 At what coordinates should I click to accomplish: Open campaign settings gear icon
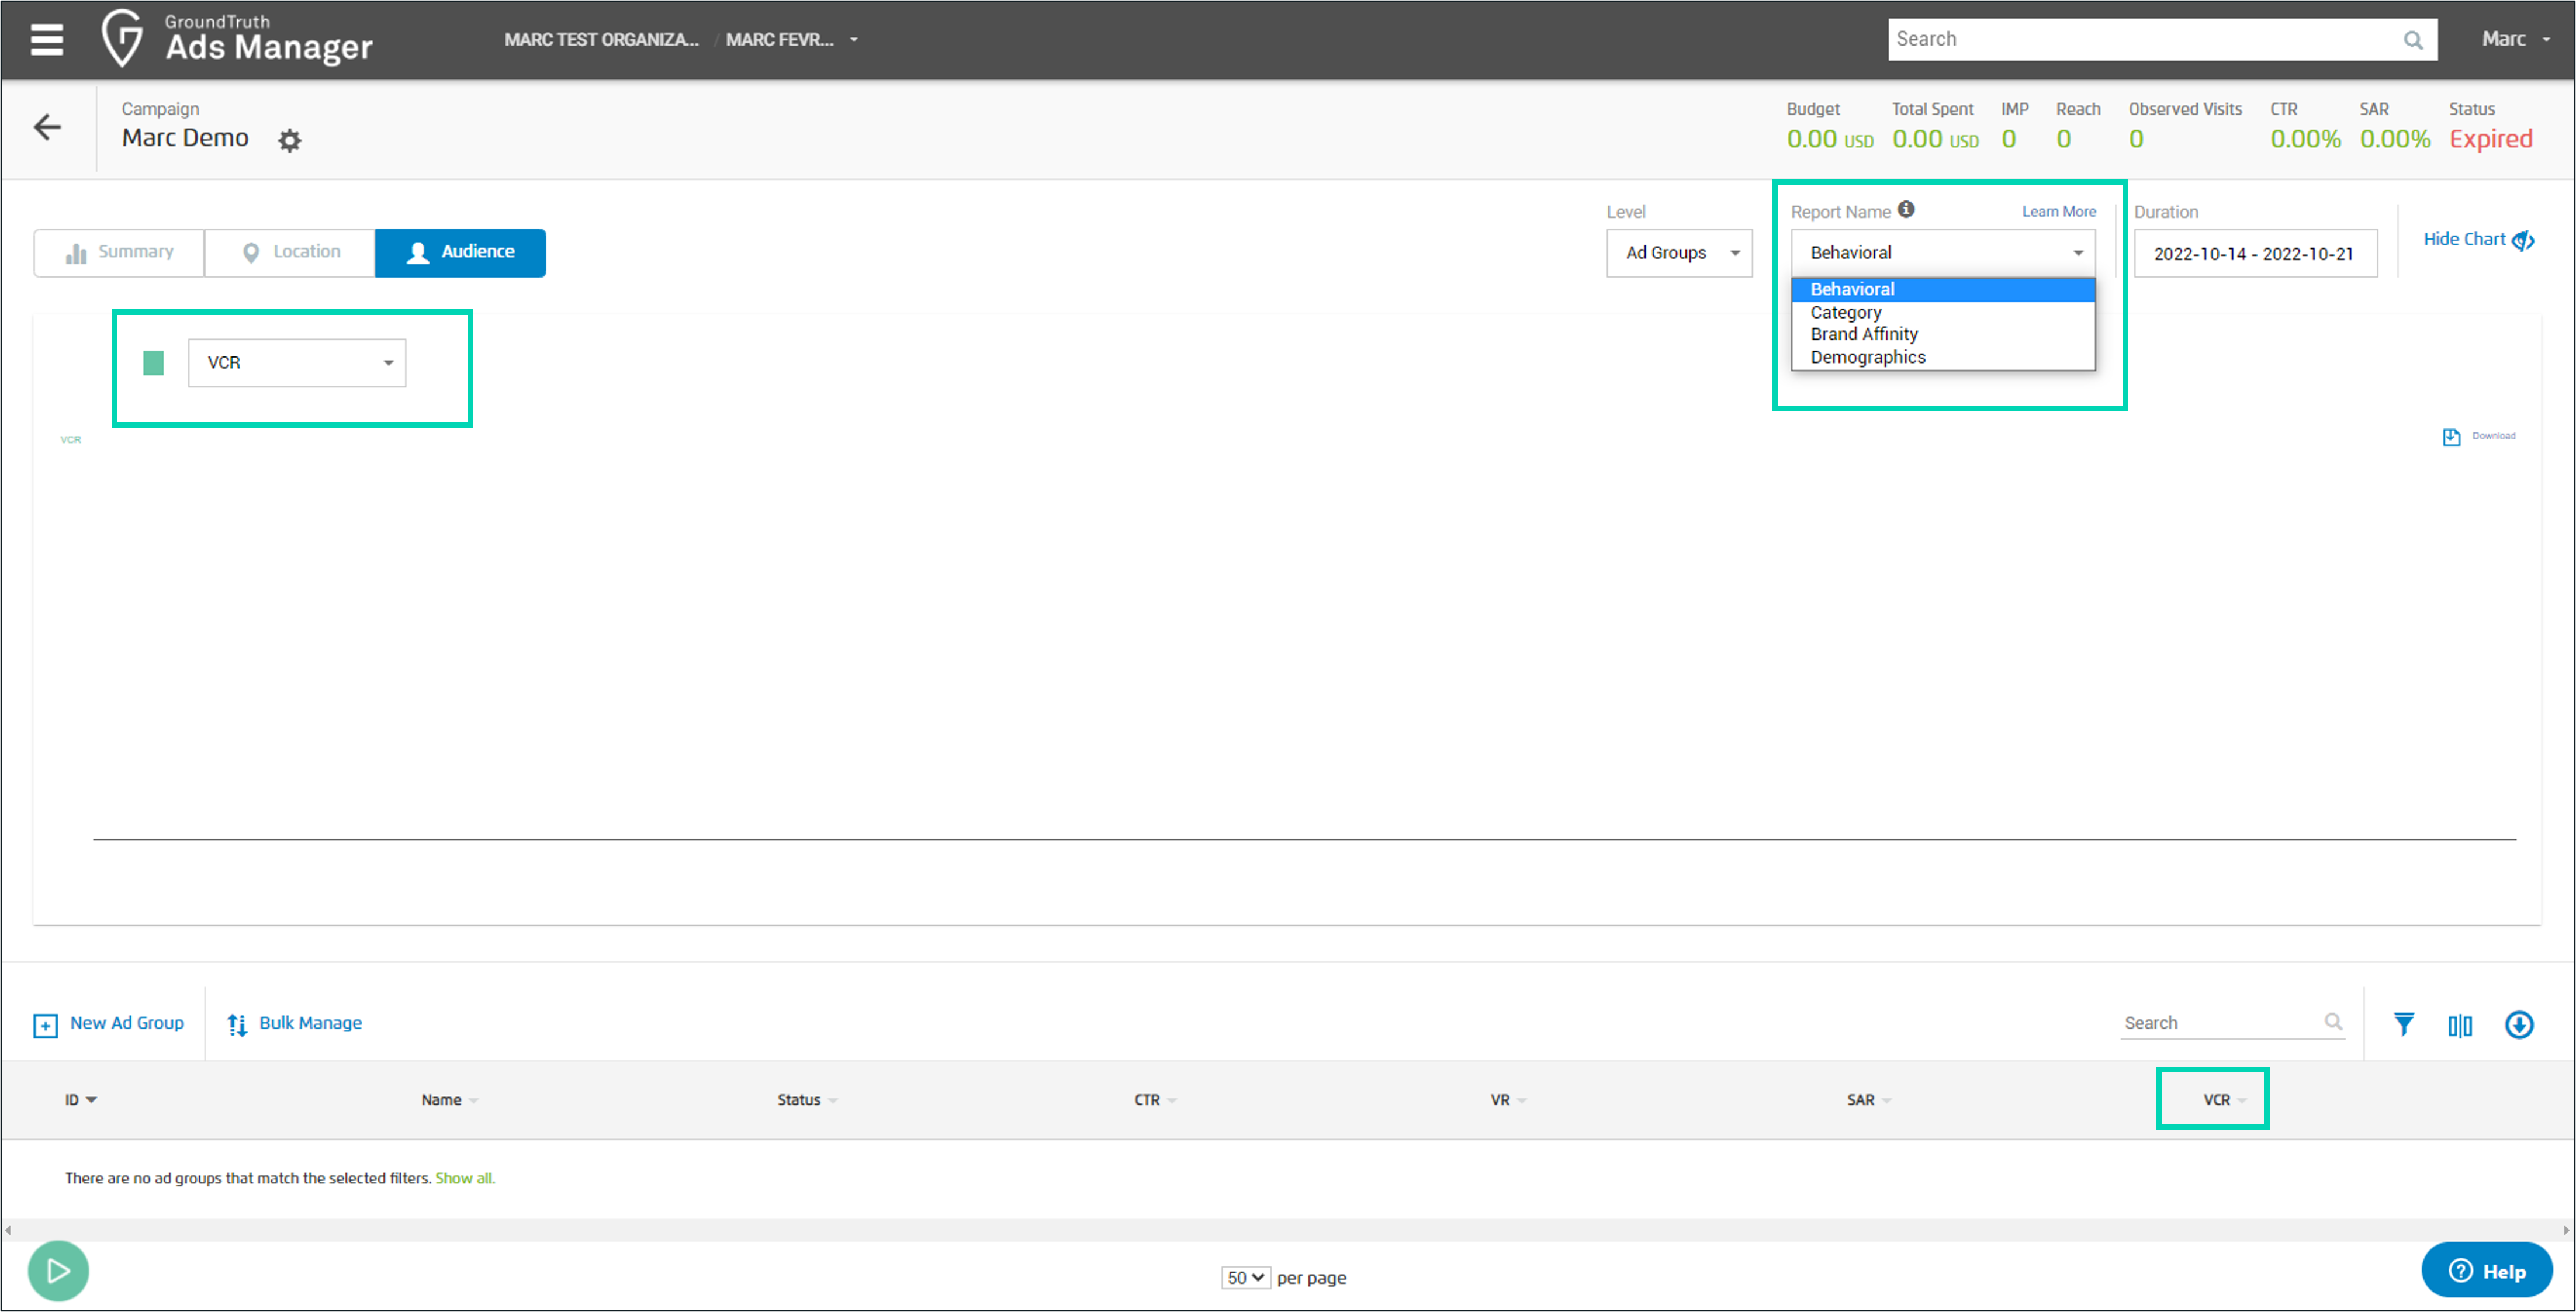(290, 140)
